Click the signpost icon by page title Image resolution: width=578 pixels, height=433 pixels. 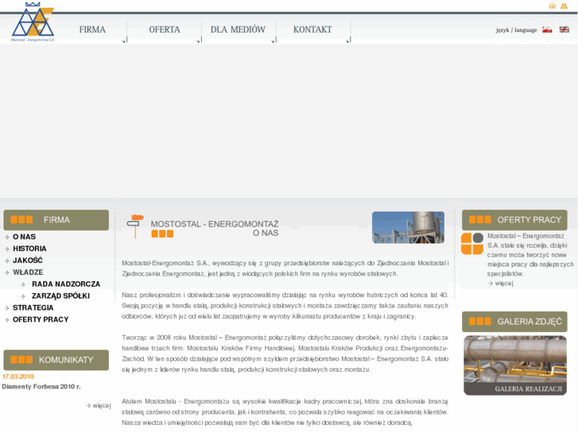[135, 226]
